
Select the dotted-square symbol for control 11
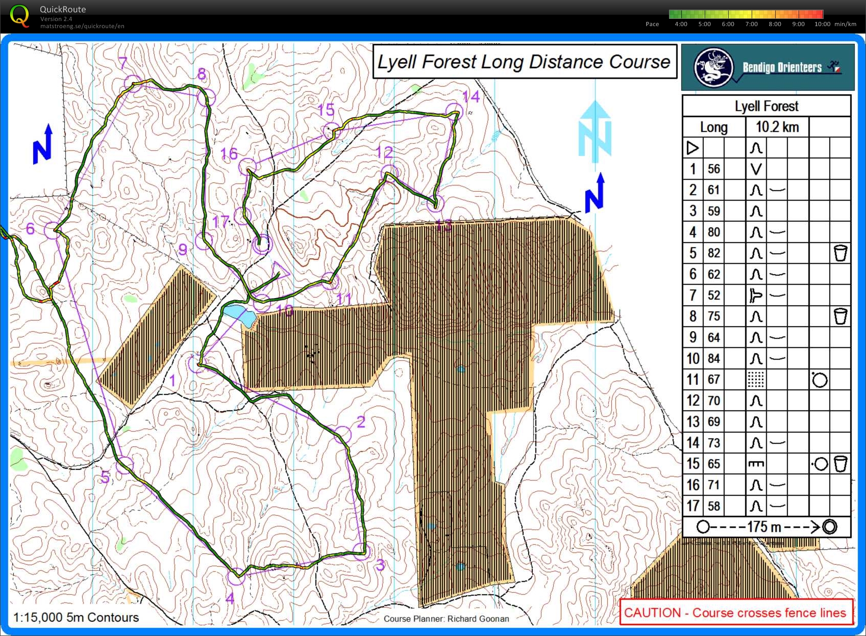tap(756, 380)
